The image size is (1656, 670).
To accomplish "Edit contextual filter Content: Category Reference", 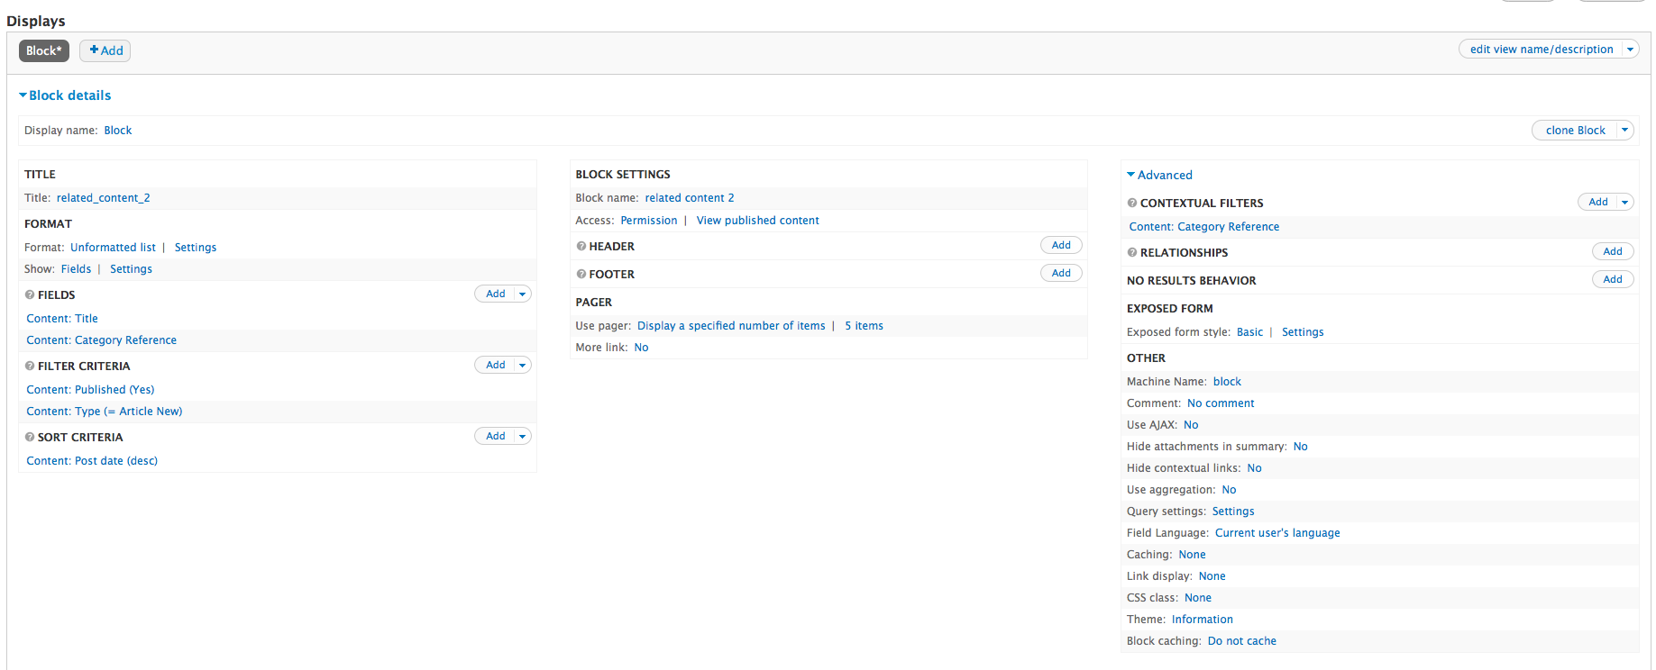I will [x=1203, y=227].
